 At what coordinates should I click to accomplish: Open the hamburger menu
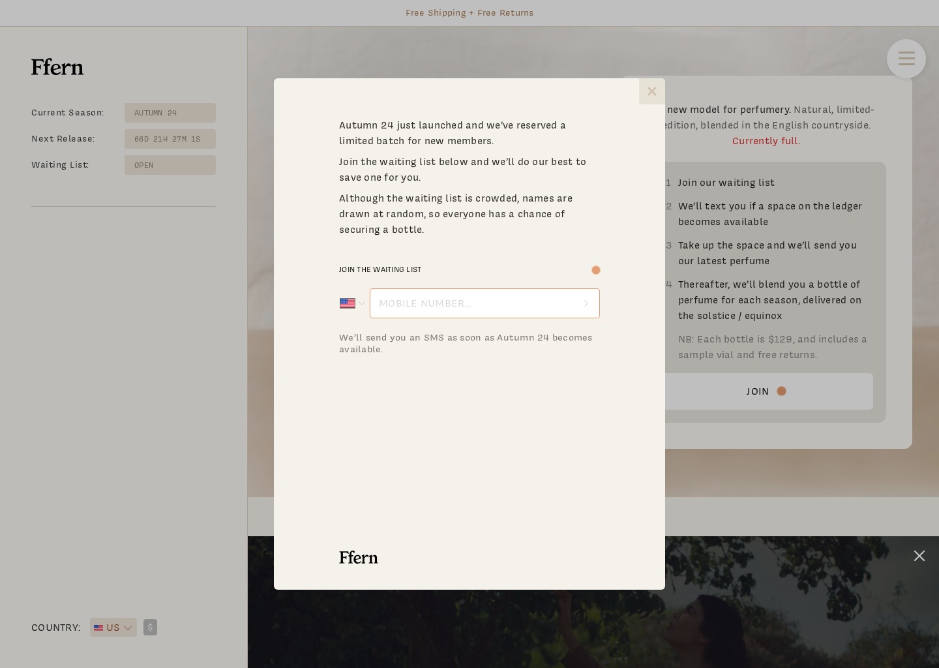click(906, 59)
